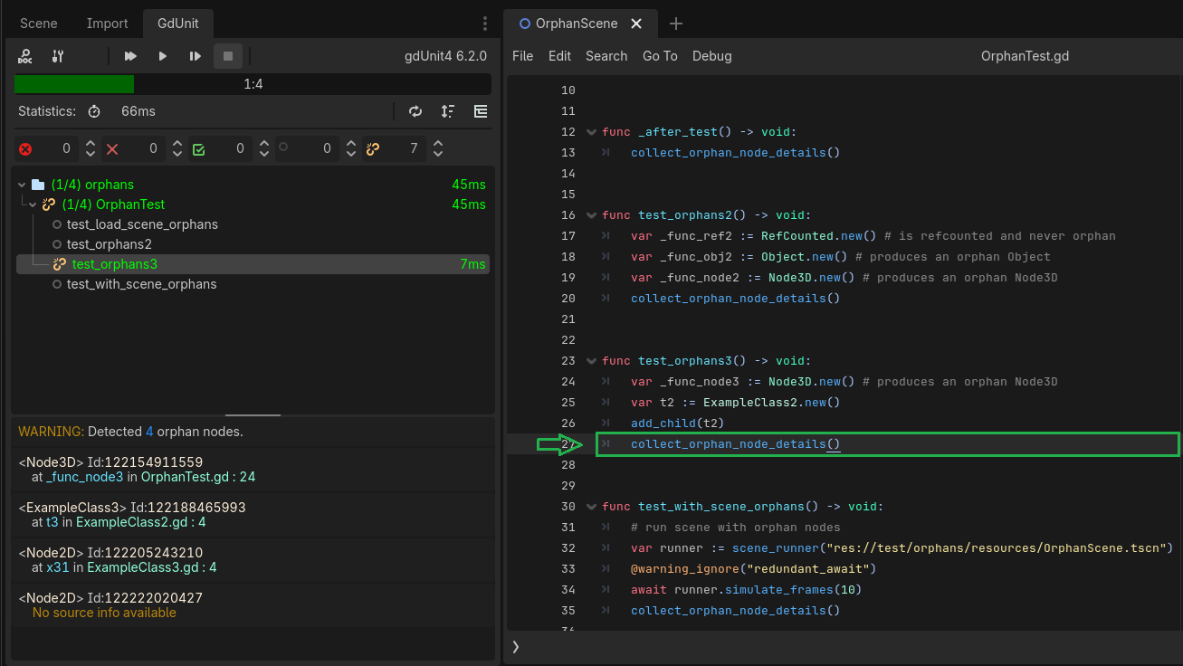Screen dimensions: 1183x666
Task: Click the gdUnit4 6.2.0 version label
Action: click(445, 56)
